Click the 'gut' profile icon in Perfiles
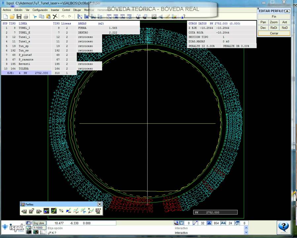Screen dimensions: 297x238 (x=76, y=211)
